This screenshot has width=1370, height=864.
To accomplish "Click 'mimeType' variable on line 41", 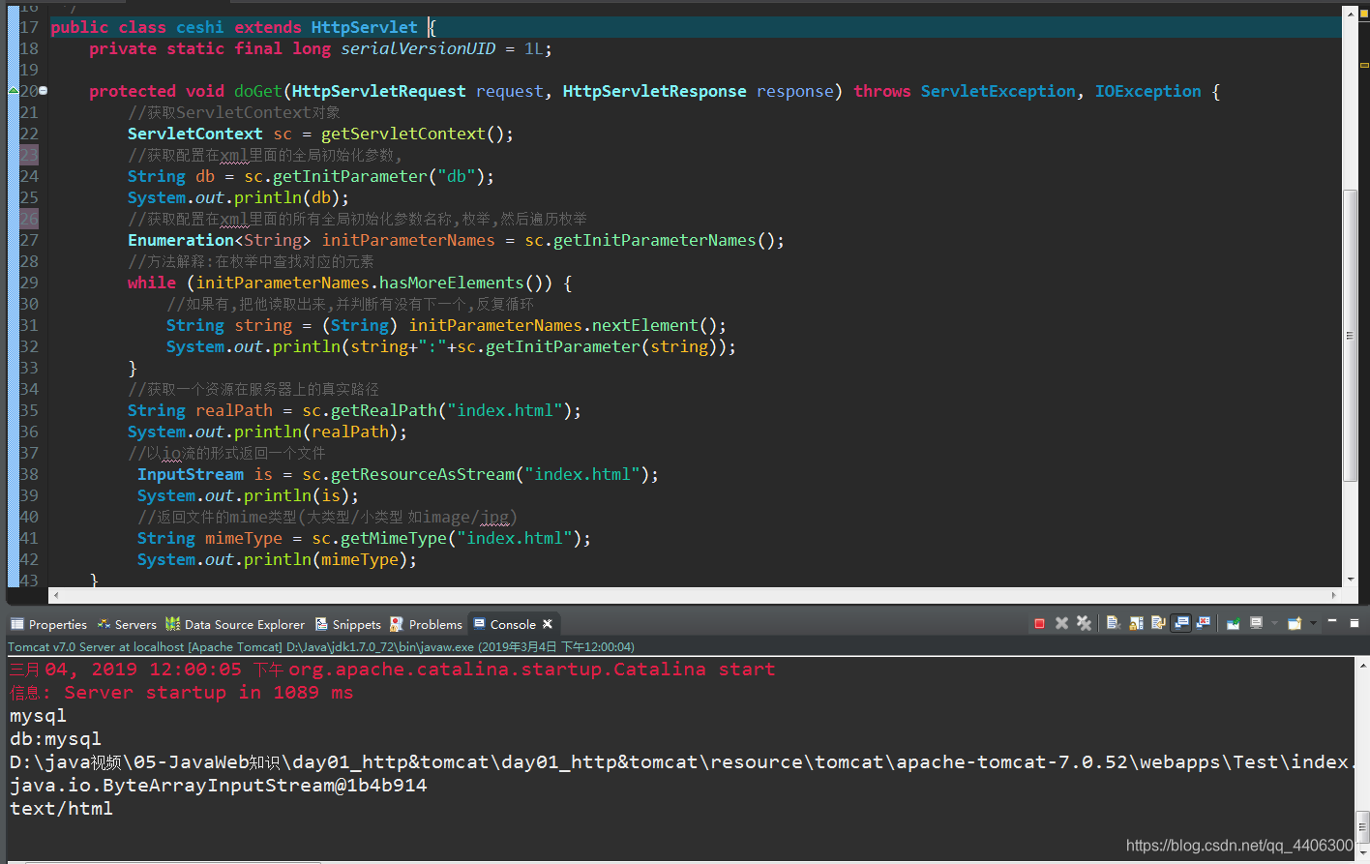I will tap(244, 538).
